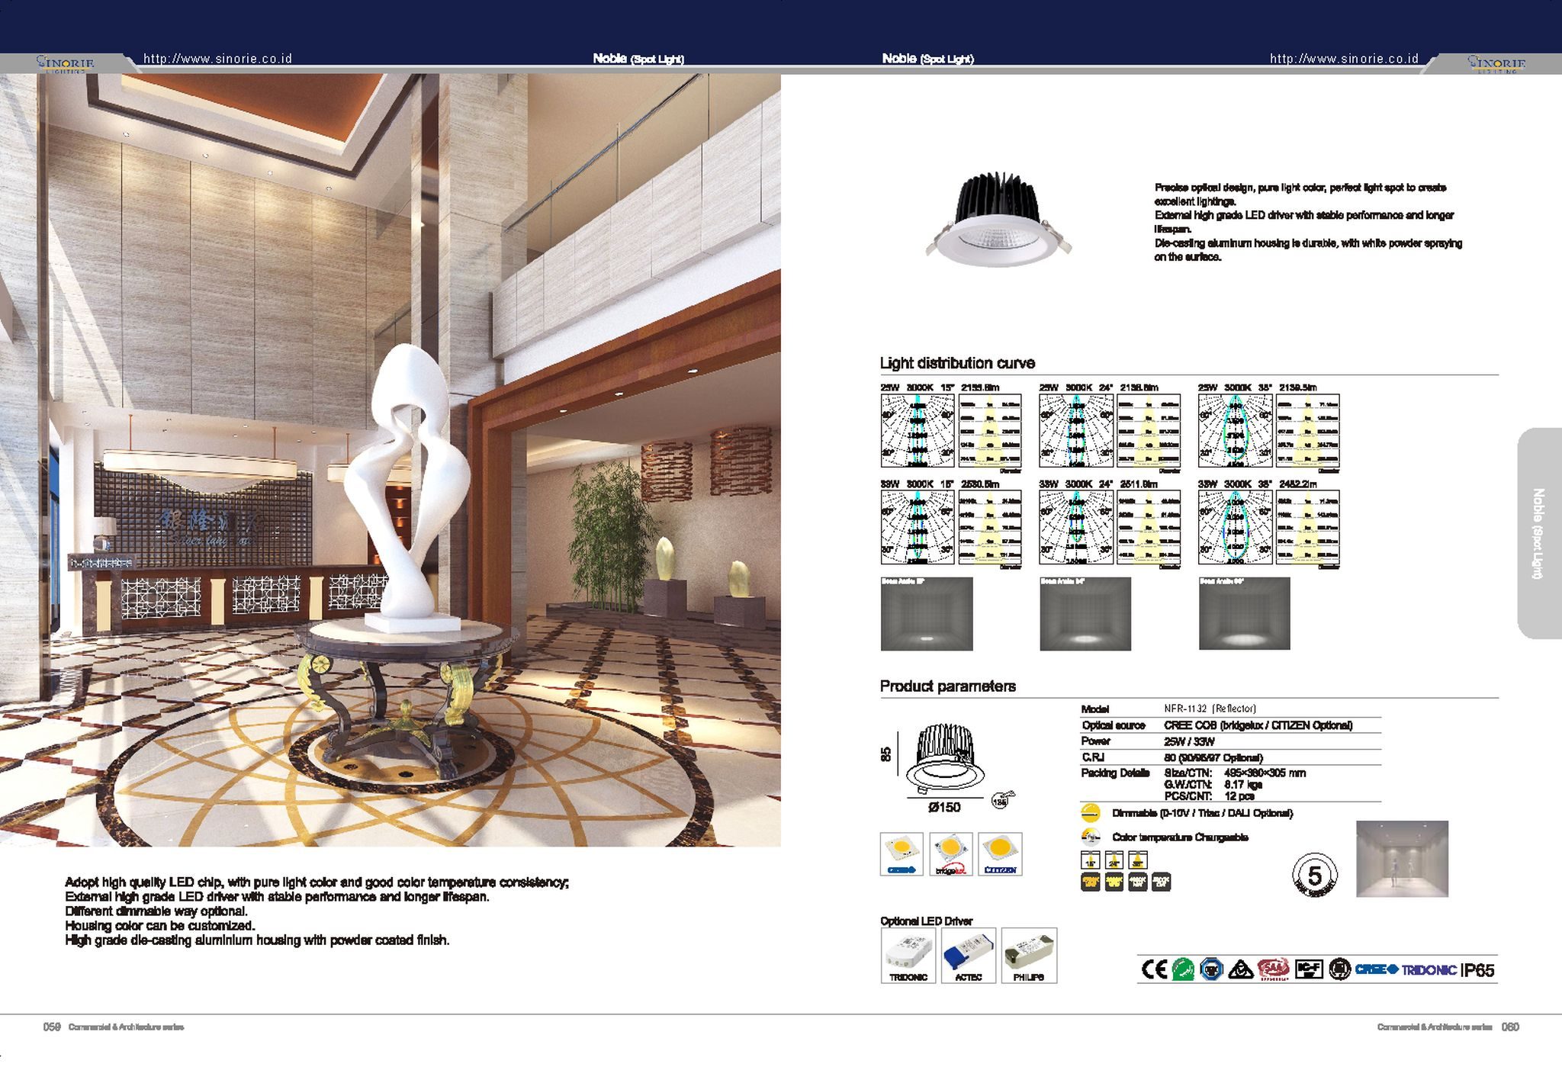1562x1067 pixels.
Task: Click the CE certification mark
Action: 1154,969
